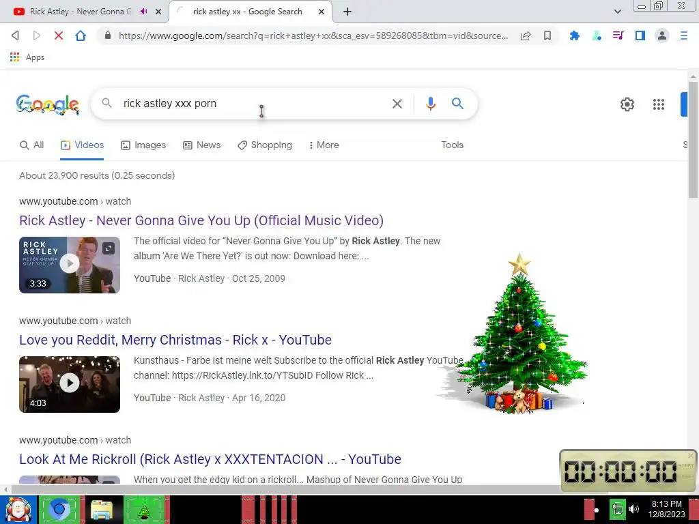Click the desktop Christmas tree decoration

point(516,334)
